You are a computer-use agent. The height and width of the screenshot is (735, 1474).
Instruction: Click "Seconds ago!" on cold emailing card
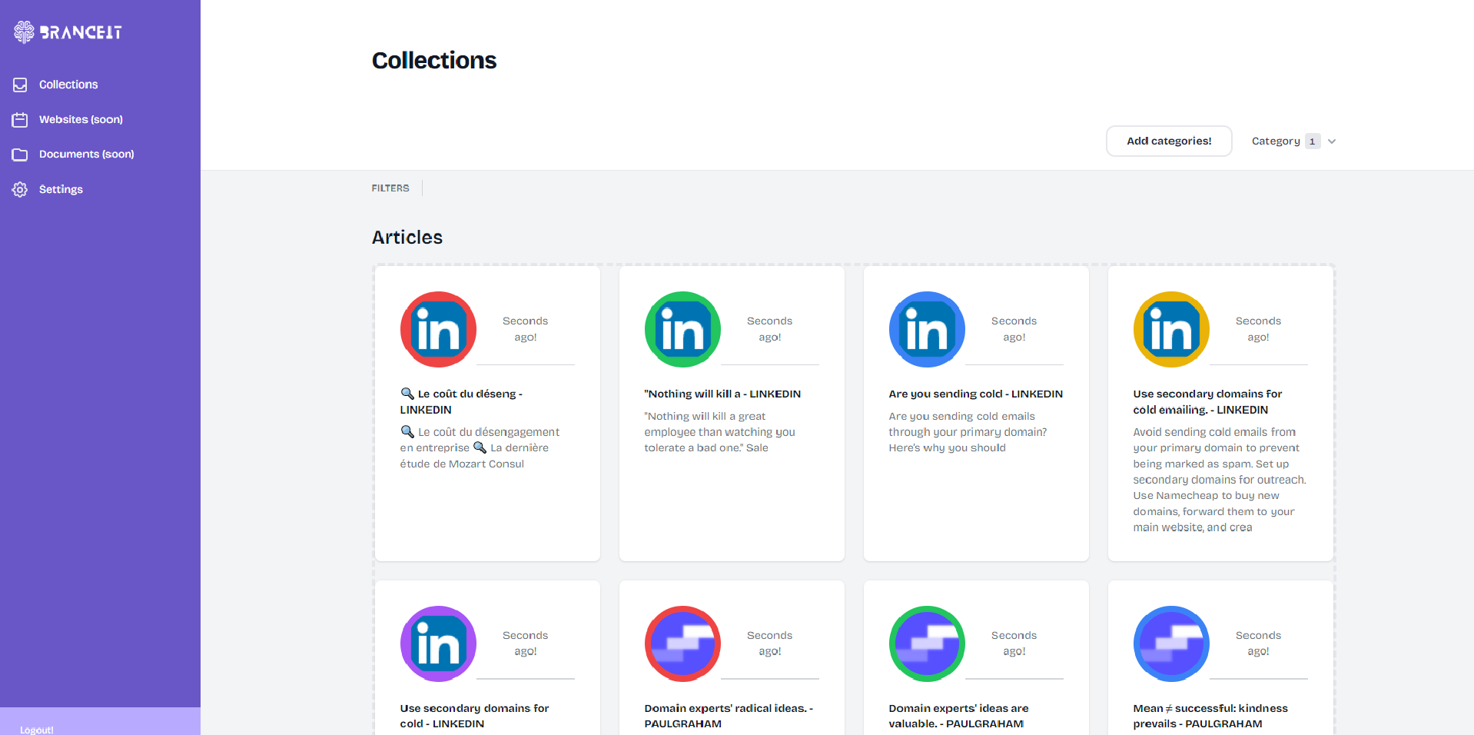point(1259,329)
